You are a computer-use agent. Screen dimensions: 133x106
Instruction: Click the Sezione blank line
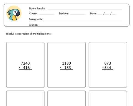click(x=78, y=14)
